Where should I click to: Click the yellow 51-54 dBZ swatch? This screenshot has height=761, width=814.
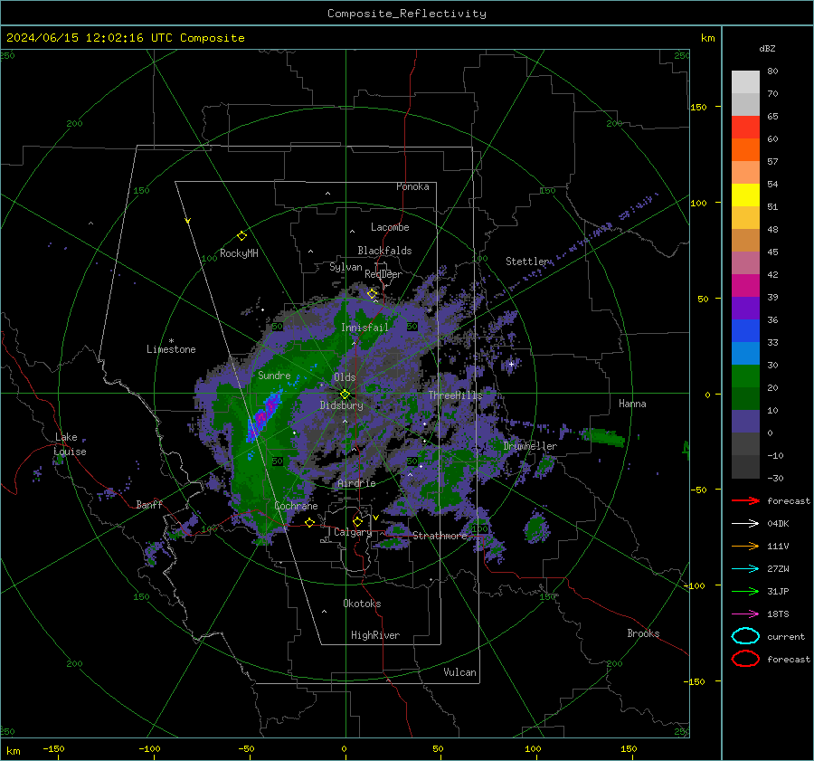point(745,195)
